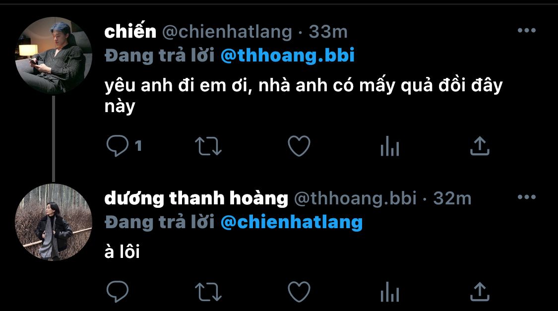The width and height of the screenshot is (558, 311).
Task: Open the 32m timestamp on the reply
Action: pos(452,198)
